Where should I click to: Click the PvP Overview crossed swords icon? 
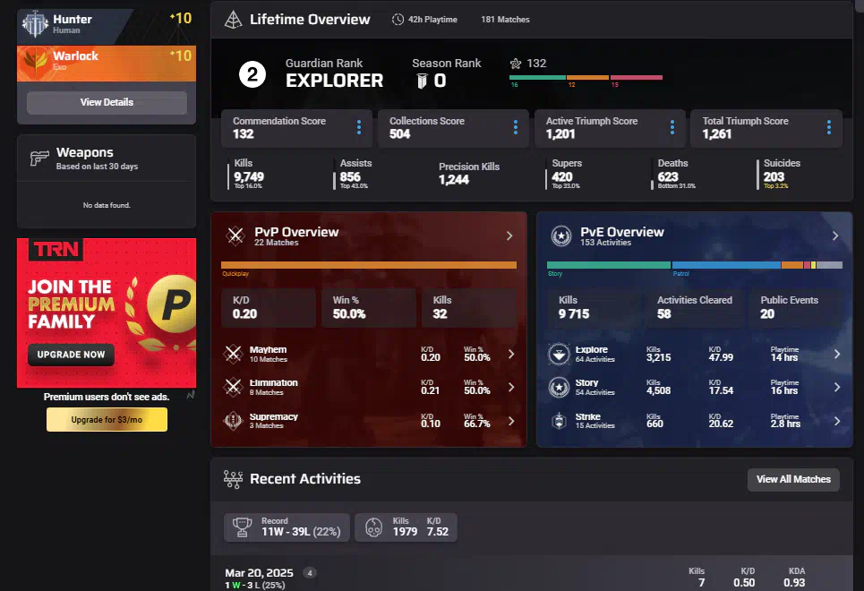[x=235, y=236]
